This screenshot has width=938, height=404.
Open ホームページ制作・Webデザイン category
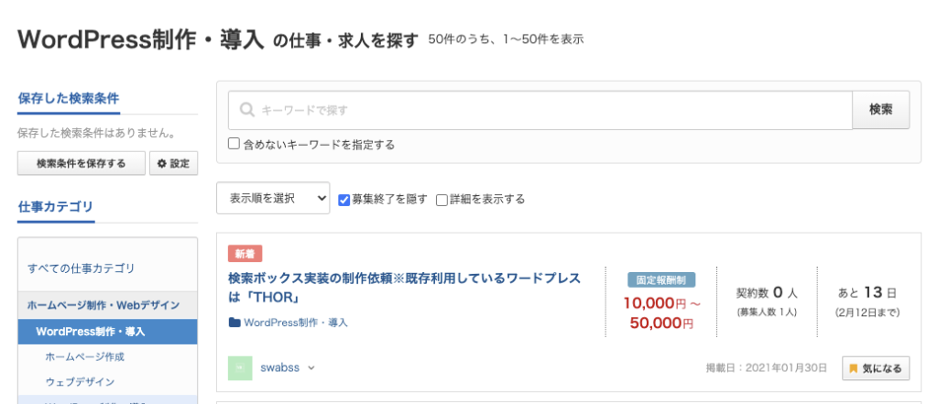coord(103,305)
